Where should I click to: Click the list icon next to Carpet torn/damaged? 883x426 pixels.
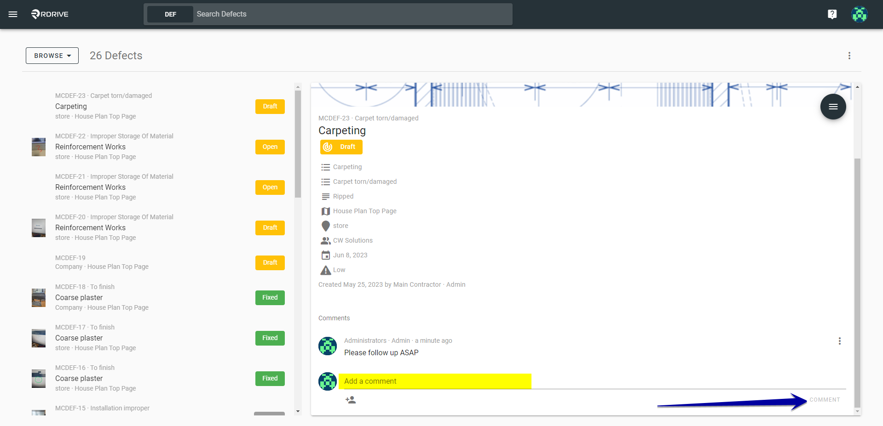click(x=326, y=182)
